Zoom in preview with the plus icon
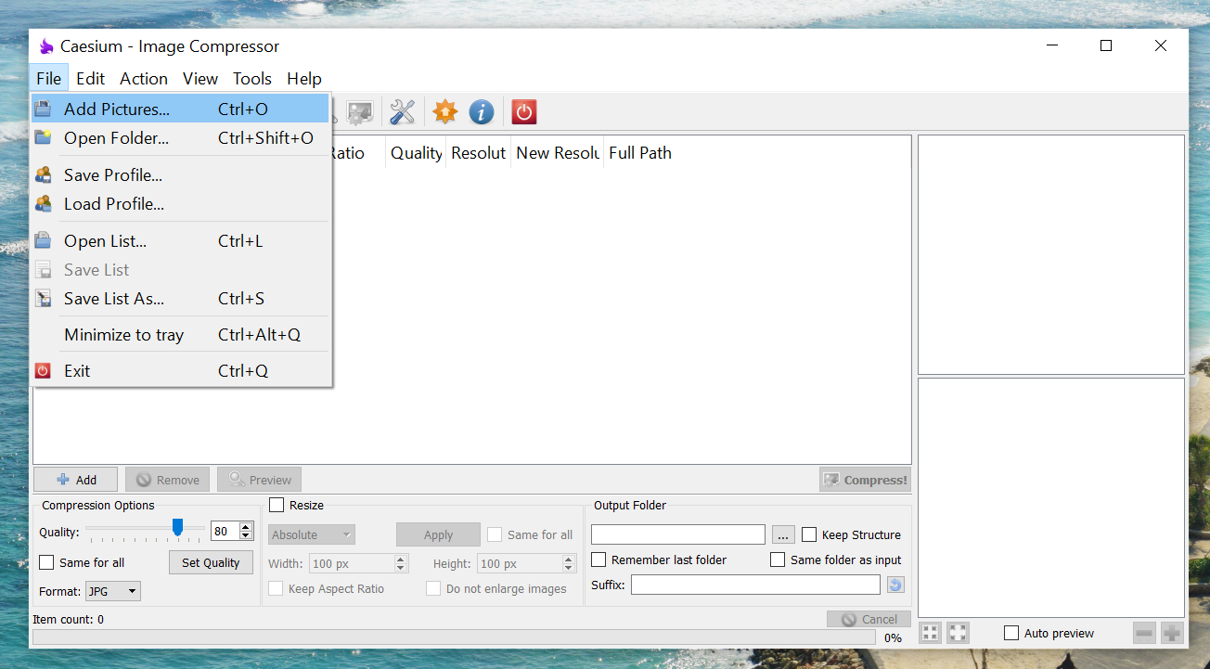Viewport: 1210px width, 669px height. pyautogui.click(x=1172, y=632)
